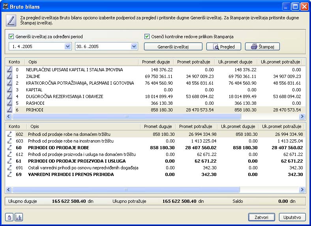Screen dimensions: 311x226
Task: Open the start date 1.4.2005 dropdown
Action: tap(67, 46)
